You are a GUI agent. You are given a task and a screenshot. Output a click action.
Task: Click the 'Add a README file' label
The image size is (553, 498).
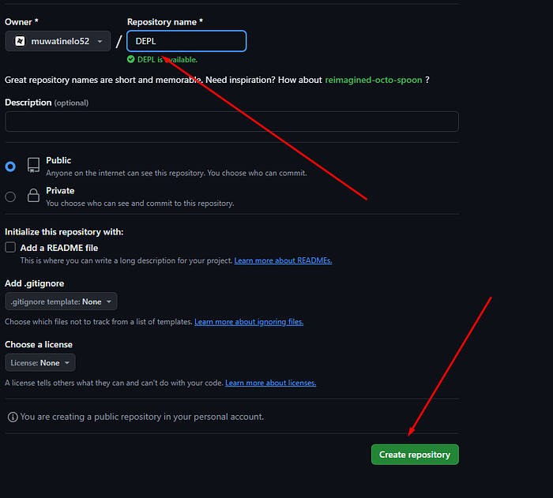tap(59, 248)
